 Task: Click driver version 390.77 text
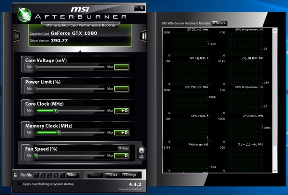pyautogui.click(x=59, y=41)
